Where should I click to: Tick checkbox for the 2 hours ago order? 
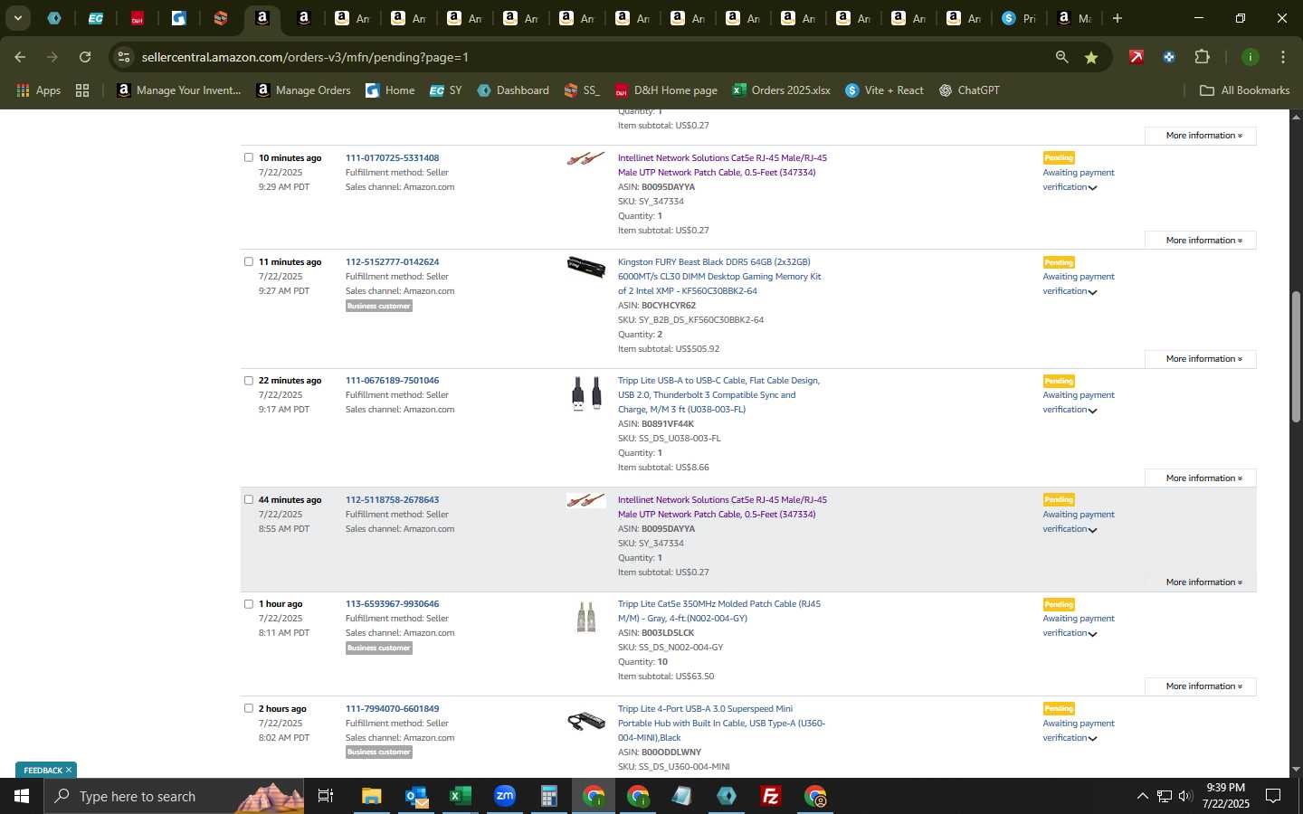pos(249,708)
